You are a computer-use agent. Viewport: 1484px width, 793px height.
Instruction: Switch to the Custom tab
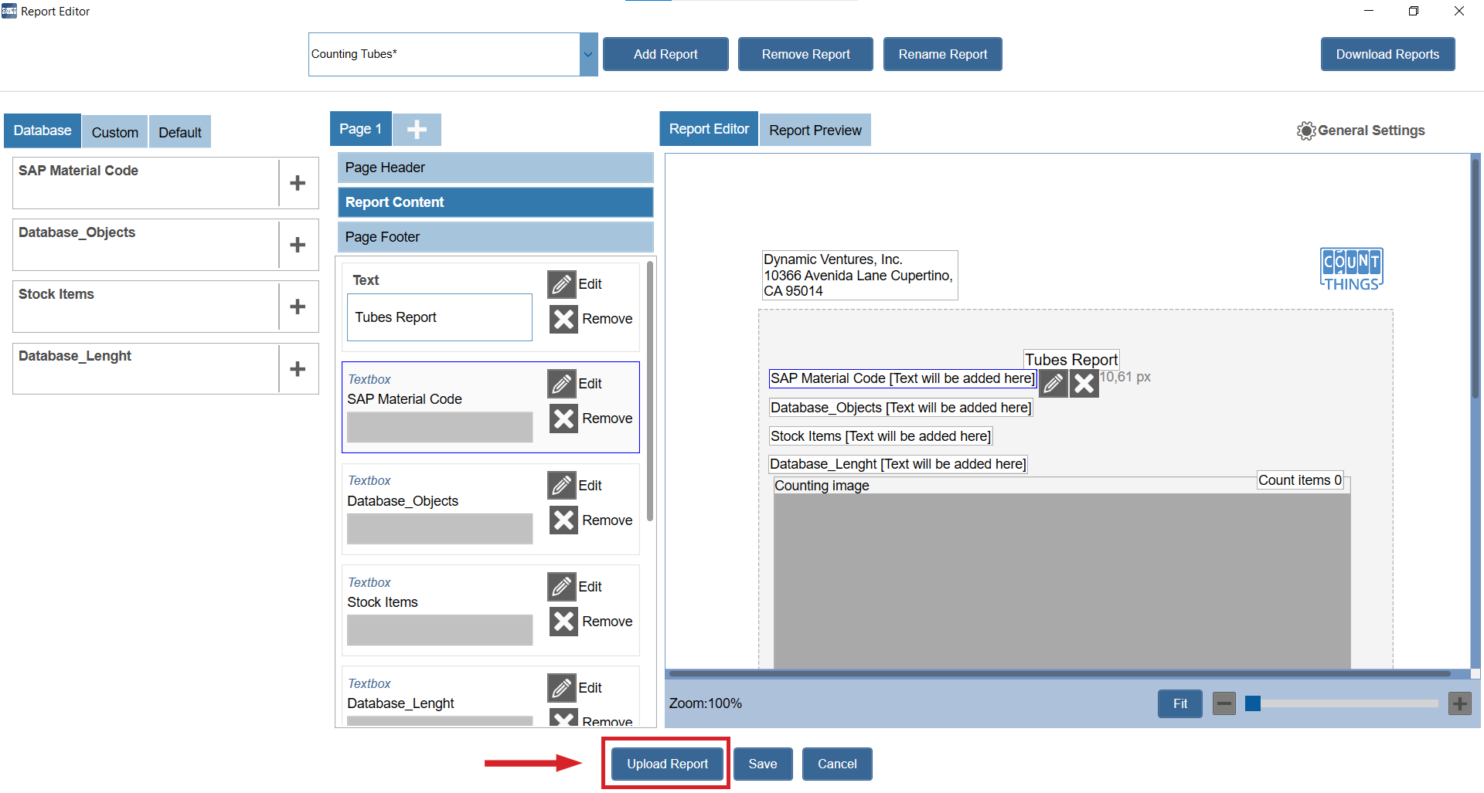[x=114, y=132]
